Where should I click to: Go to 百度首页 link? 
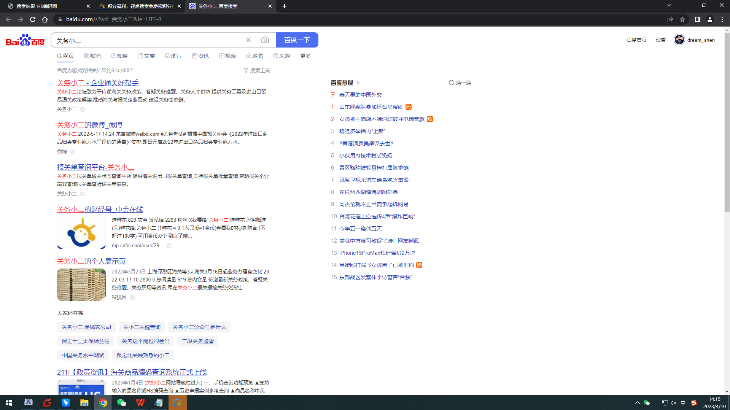coord(637,40)
